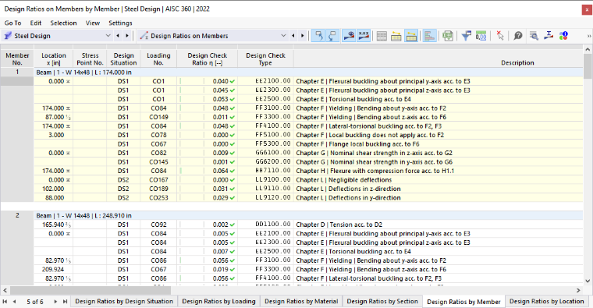Open the result filter funnel icon
The width and height of the screenshot is (593, 308).
point(467,36)
